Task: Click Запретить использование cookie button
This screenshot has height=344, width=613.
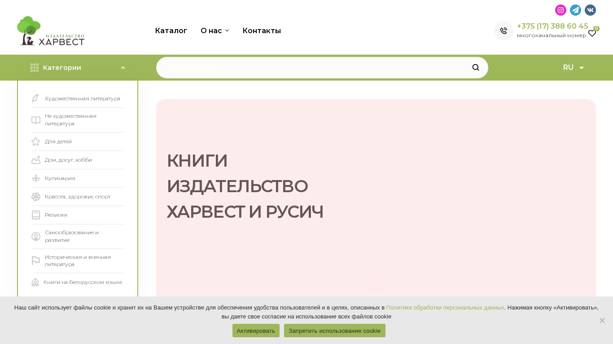Action: [335, 331]
